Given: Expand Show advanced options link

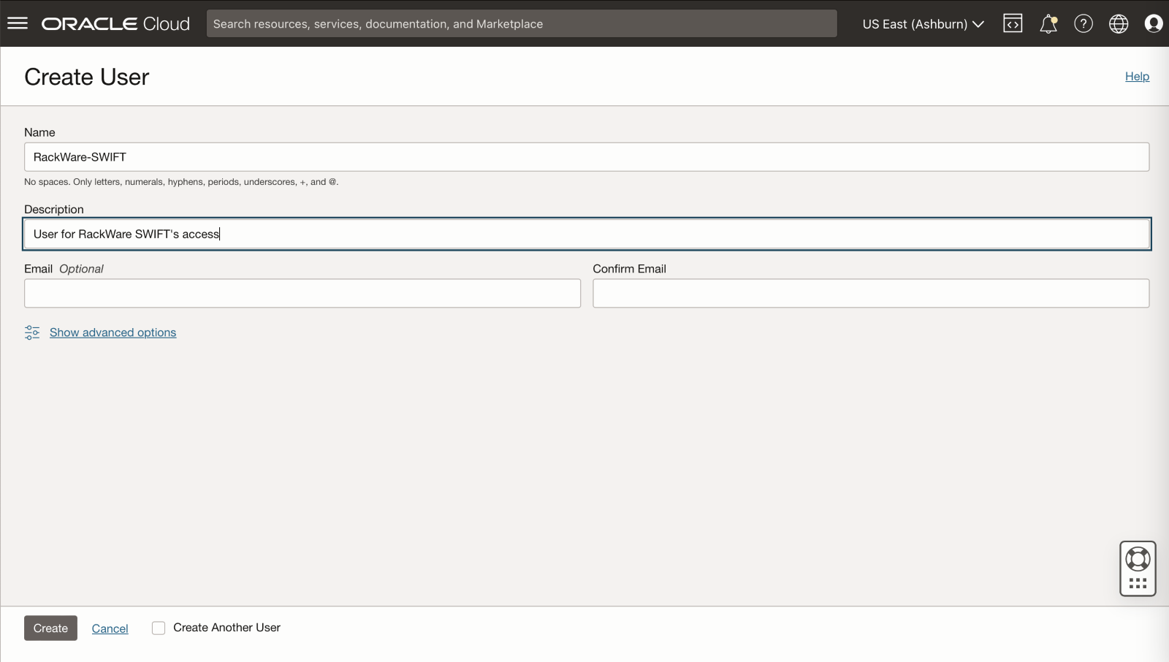Looking at the screenshot, I should point(113,332).
